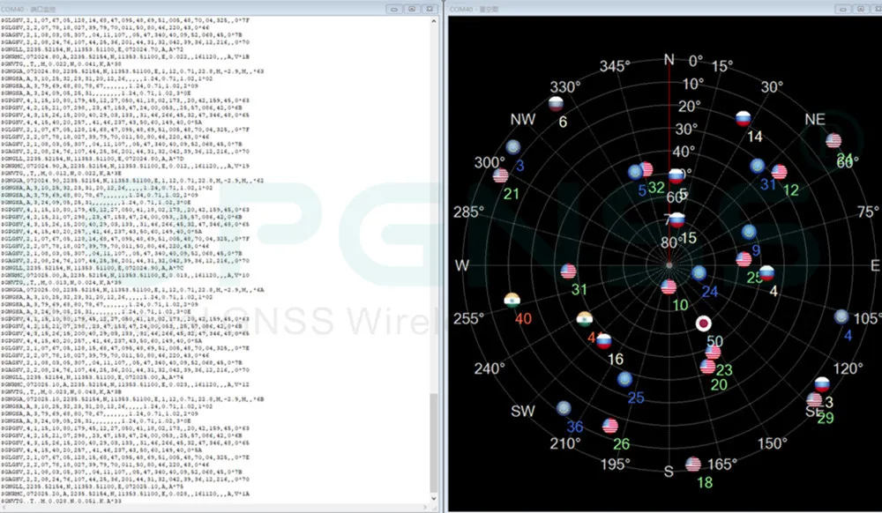Select Galileo satellite 4 near 105°

pyautogui.click(x=841, y=316)
